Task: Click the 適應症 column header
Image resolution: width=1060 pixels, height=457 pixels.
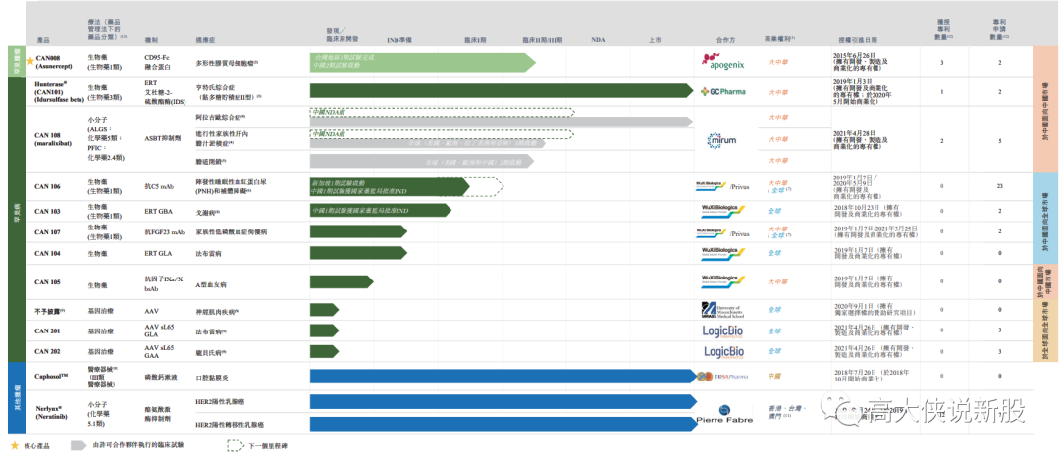Action: (x=205, y=40)
